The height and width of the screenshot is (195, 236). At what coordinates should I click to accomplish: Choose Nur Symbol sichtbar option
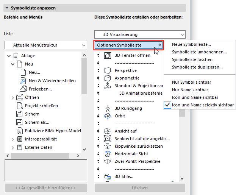coord(191,82)
